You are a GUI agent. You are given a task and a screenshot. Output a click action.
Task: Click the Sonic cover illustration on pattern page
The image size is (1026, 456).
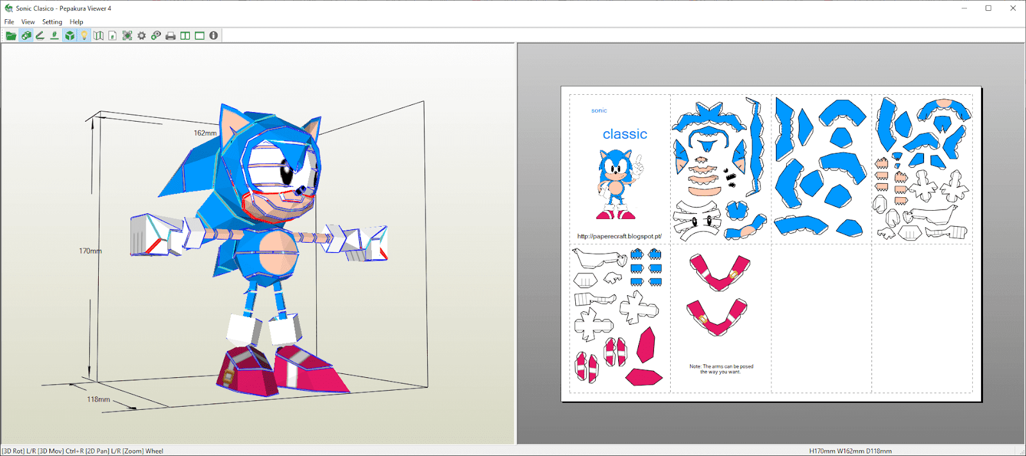[618, 184]
